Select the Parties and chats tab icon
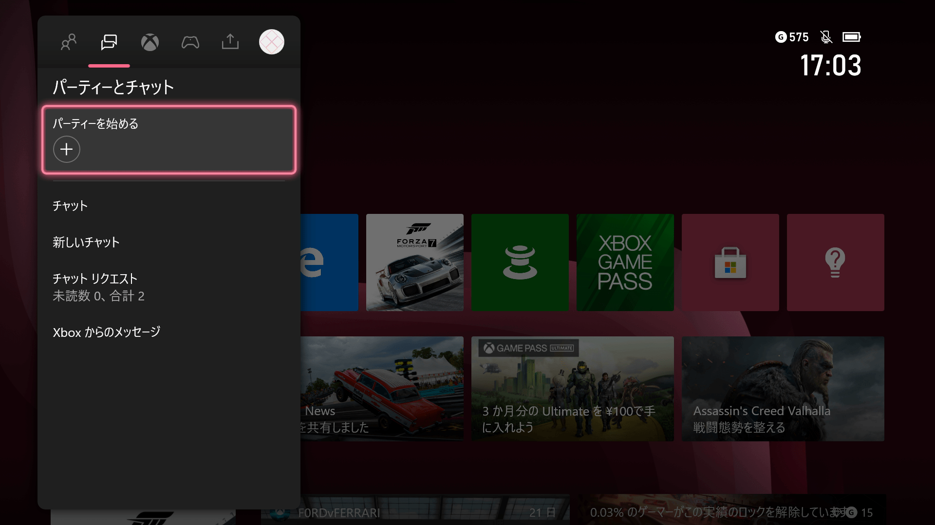935x525 pixels. (109, 42)
